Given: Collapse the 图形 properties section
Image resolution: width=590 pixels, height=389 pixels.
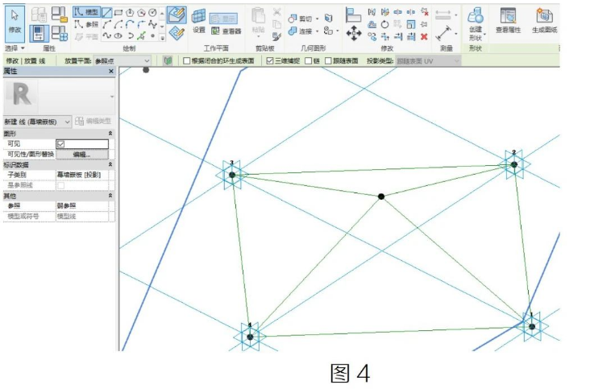Looking at the screenshot, I should pyautogui.click(x=110, y=134).
